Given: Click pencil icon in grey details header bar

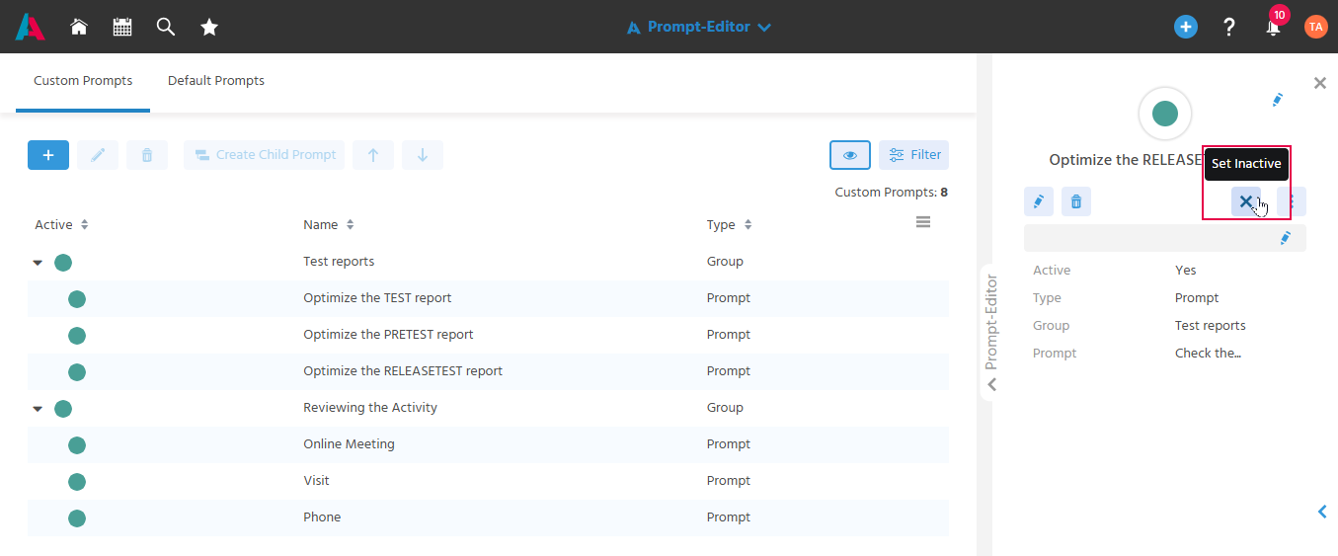Looking at the screenshot, I should point(1285,238).
